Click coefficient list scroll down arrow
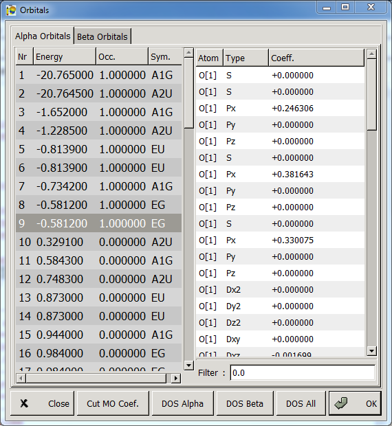 [371, 350]
